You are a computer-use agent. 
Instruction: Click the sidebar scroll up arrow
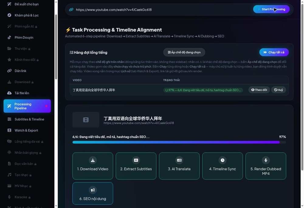click(56, 2)
